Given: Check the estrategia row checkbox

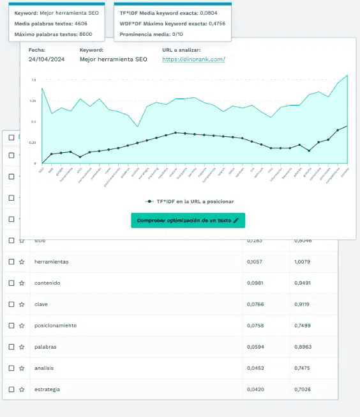Looking at the screenshot, I should (11, 389).
